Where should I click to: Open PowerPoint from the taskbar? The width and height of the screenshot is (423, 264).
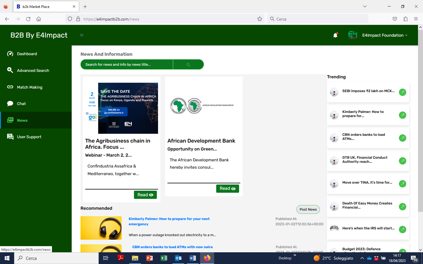(150, 258)
